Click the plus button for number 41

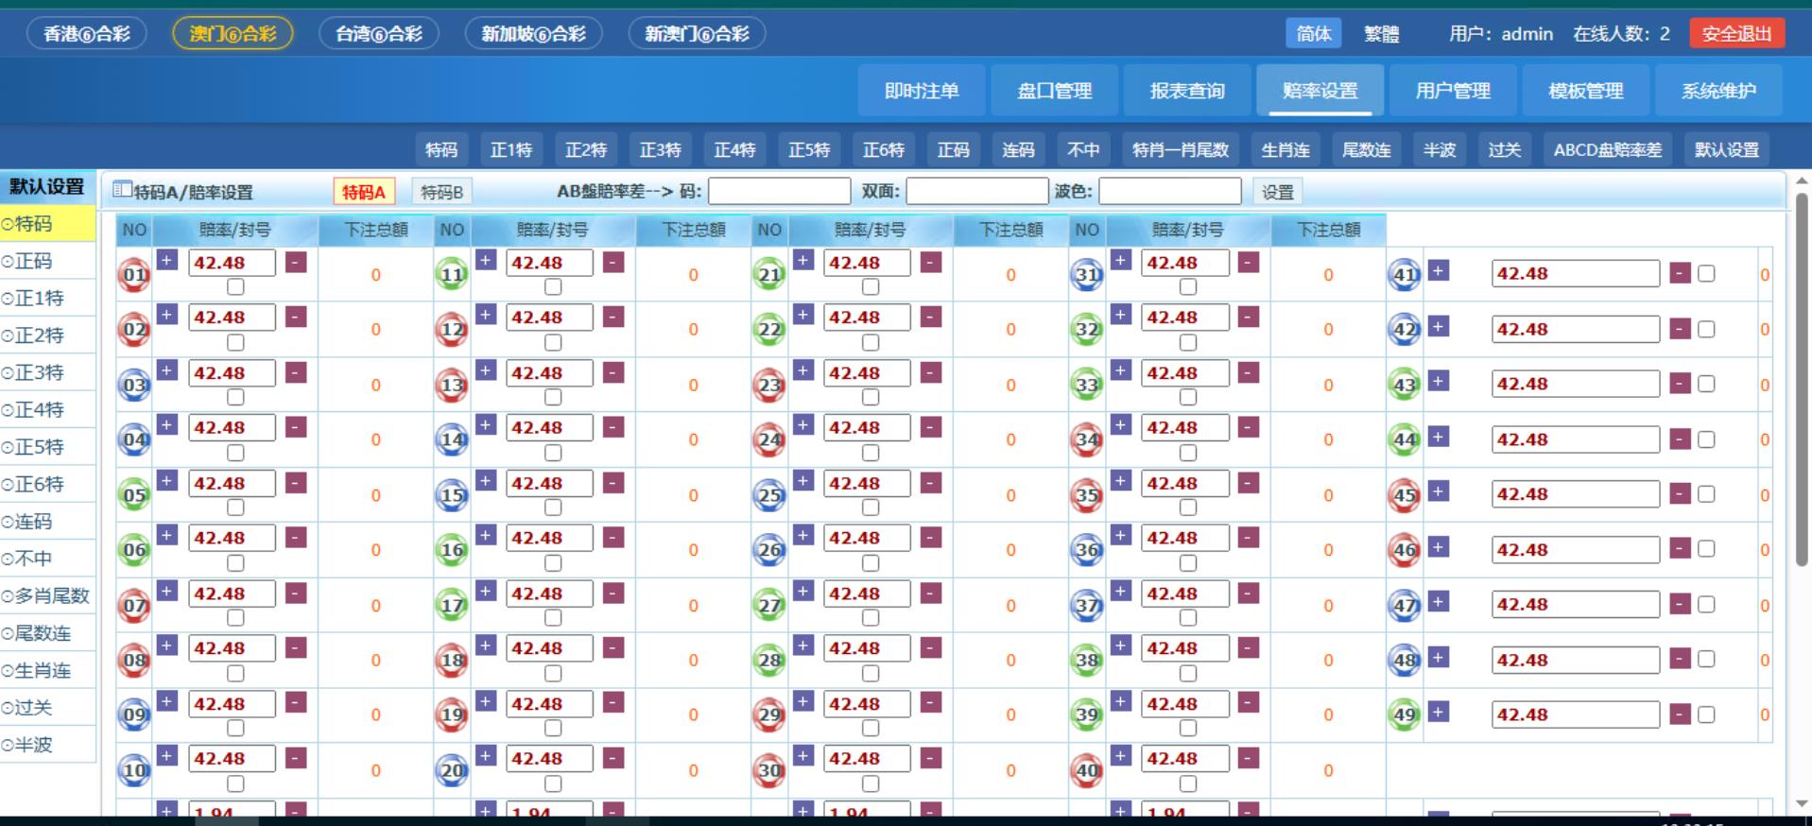point(1438,271)
